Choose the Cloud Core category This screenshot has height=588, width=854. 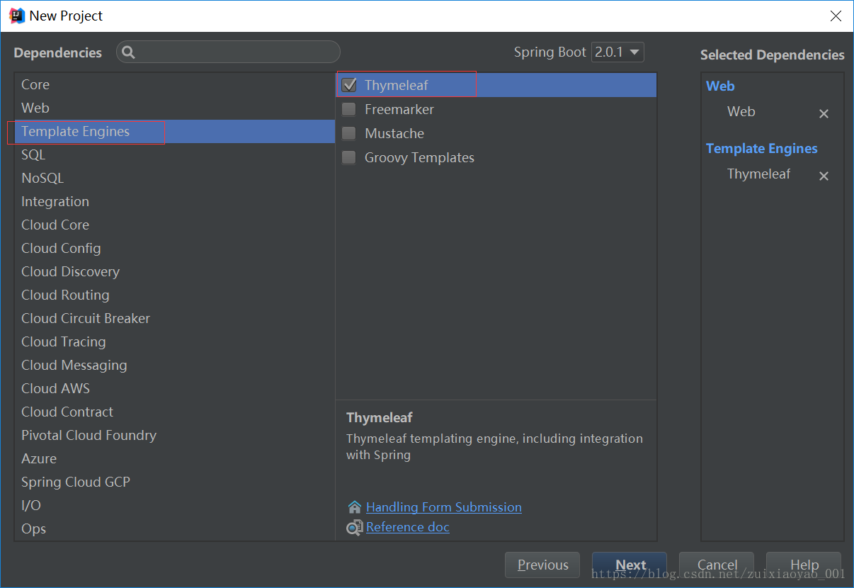174,225
